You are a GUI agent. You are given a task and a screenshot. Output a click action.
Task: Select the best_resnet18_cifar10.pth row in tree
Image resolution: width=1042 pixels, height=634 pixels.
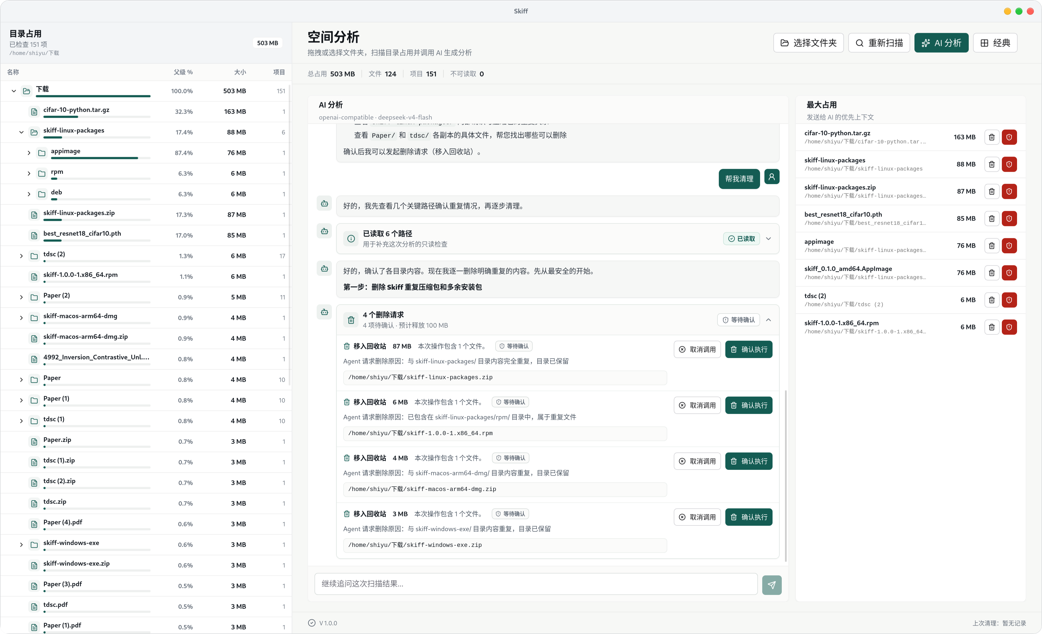point(145,235)
